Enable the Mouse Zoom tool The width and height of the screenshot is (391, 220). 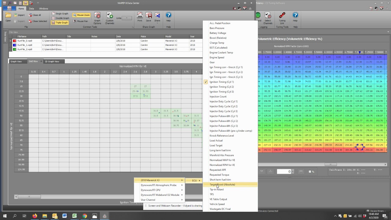pyautogui.click(x=81, y=15)
